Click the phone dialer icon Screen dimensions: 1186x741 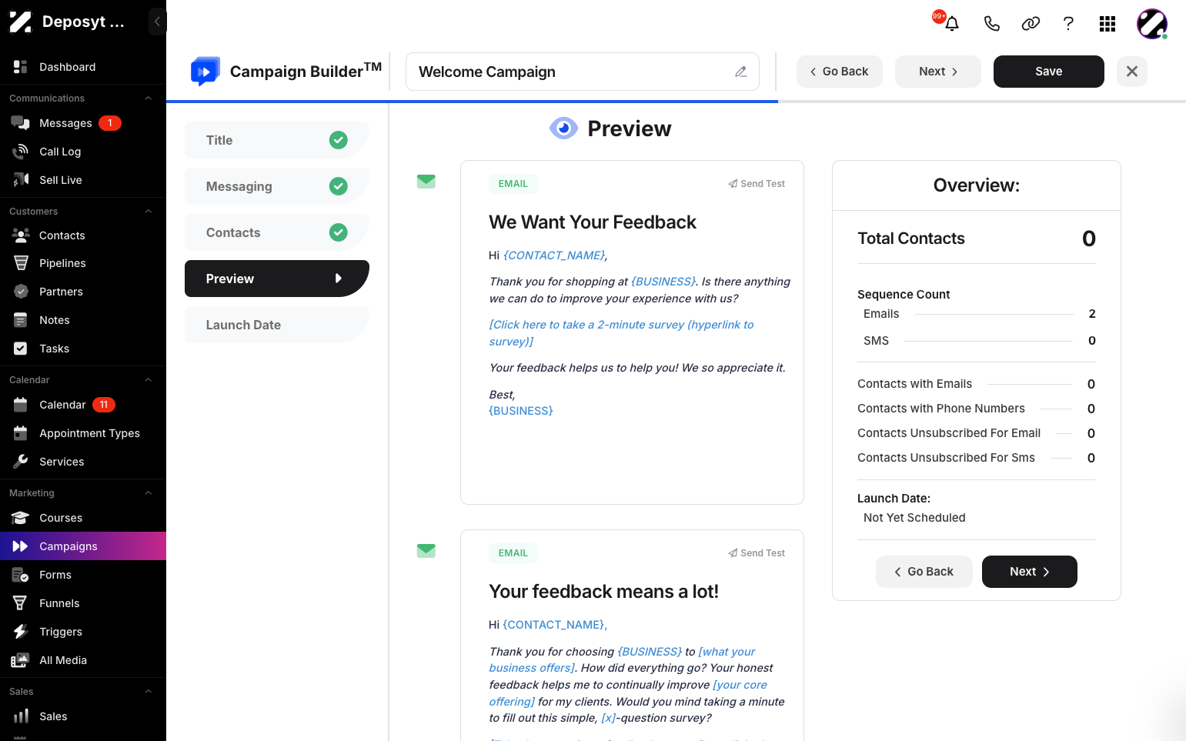click(x=992, y=24)
